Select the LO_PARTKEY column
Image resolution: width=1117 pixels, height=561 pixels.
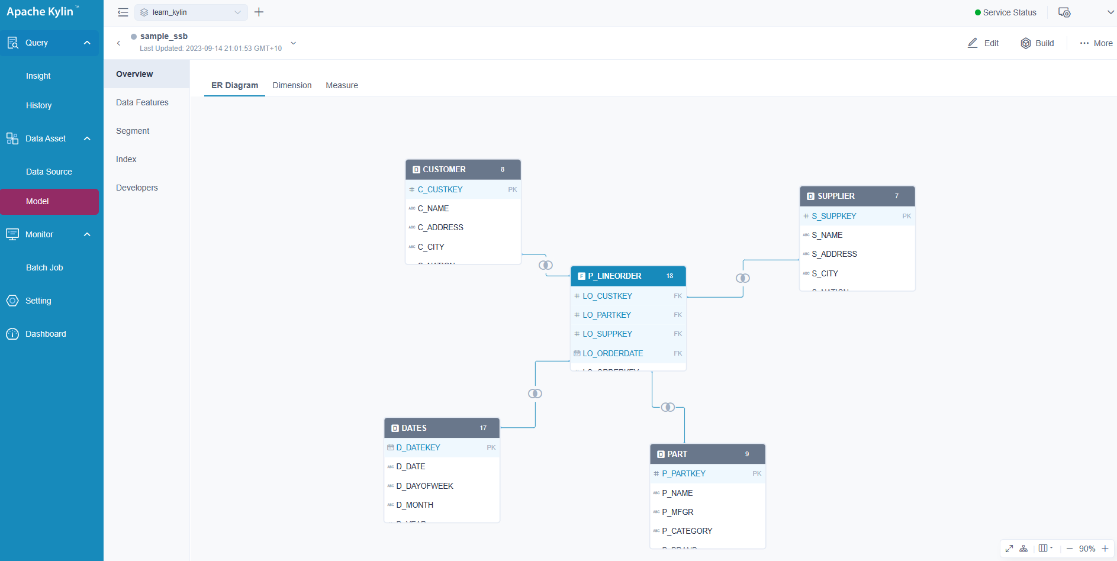click(628, 315)
